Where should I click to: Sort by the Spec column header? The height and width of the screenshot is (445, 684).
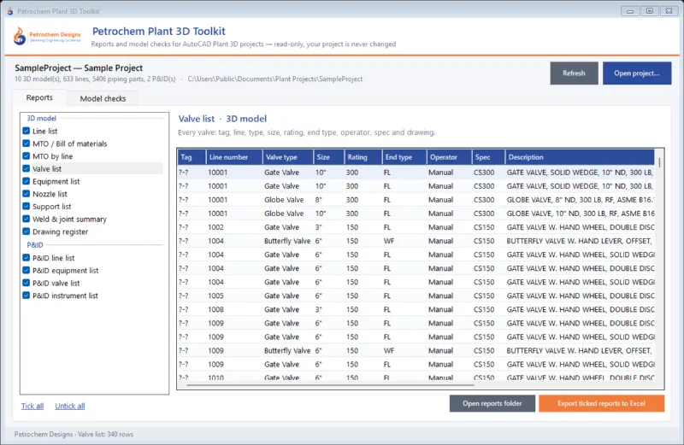click(x=488, y=157)
